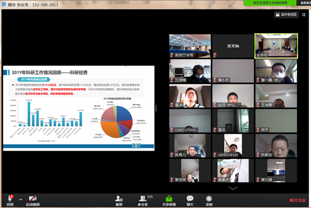Click divider handle between slide and videos
Screen dimensions: 311x208
(156, 108)
